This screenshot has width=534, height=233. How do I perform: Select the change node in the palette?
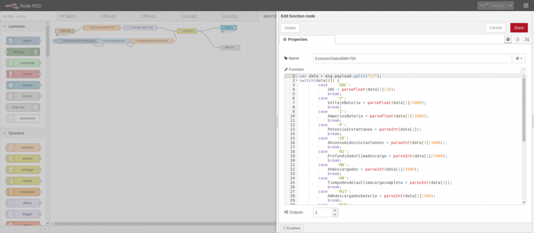point(23,170)
